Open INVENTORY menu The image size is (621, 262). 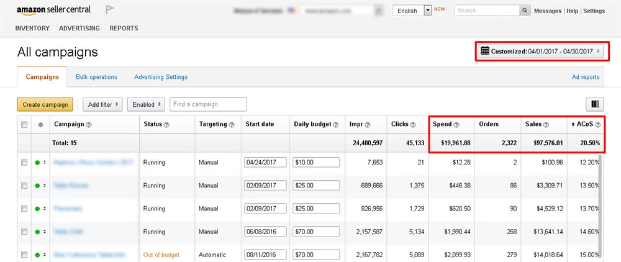[32, 28]
